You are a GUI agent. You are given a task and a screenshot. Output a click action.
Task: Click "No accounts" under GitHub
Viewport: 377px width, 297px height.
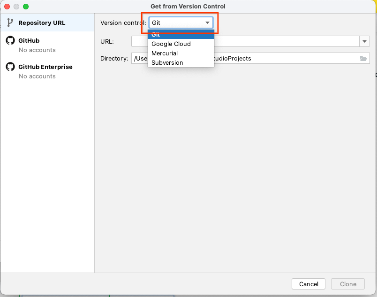point(36,50)
